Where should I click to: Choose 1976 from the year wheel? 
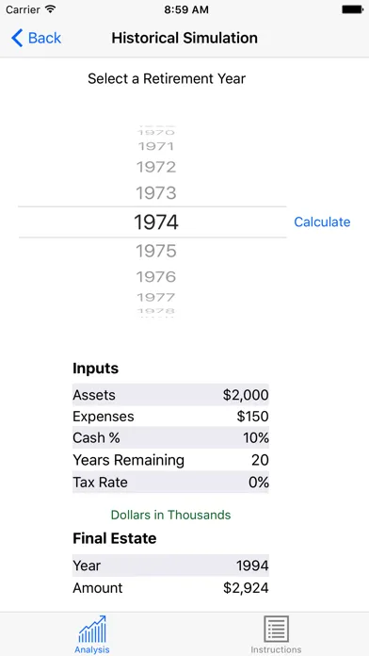tap(156, 277)
